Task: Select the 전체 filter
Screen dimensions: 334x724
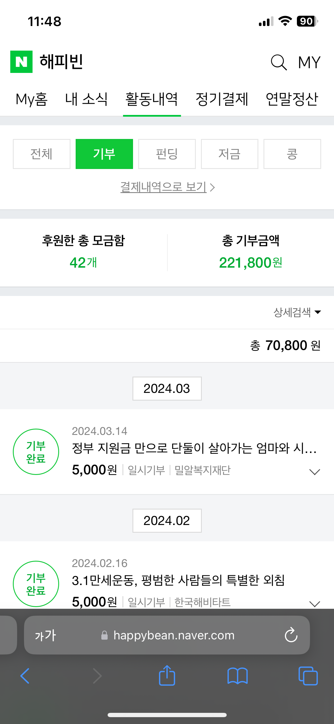Action: click(x=42, y=154)
